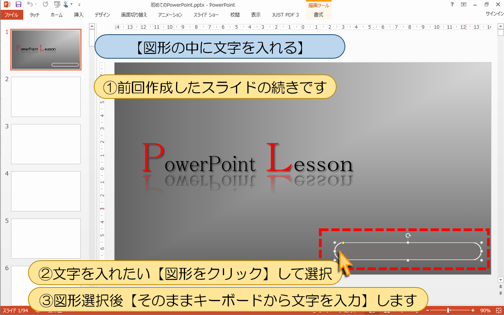Select the 校閲 tab

(235, 15)
